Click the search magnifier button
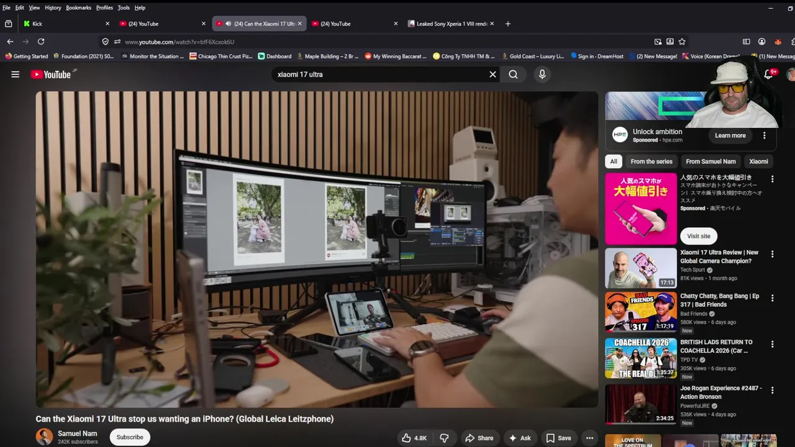 pos(513,74)
